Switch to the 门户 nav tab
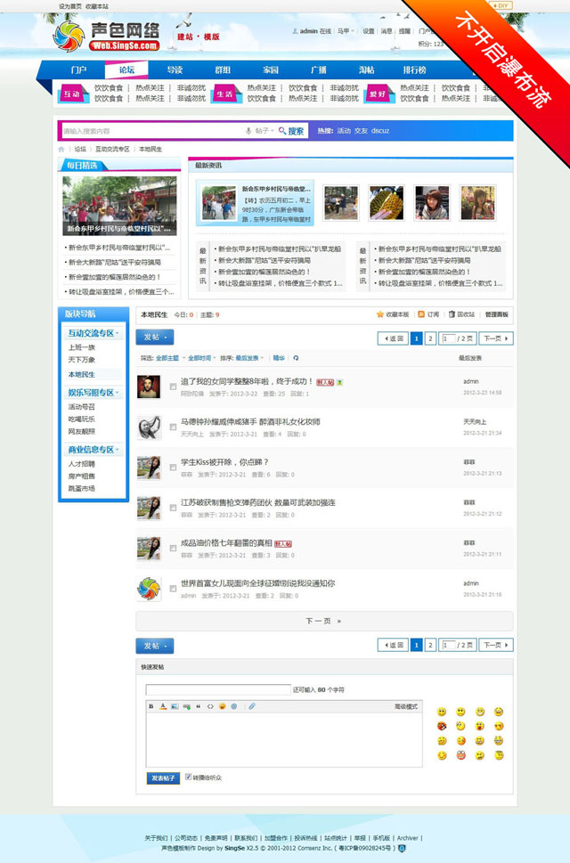The image size is (570, 863). tap(78, 69)
